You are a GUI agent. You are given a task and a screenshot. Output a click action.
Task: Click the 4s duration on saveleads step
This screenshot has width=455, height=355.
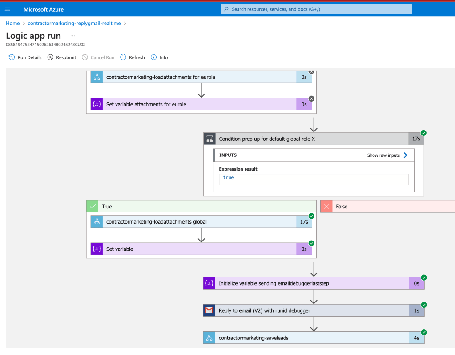(416, 338)
